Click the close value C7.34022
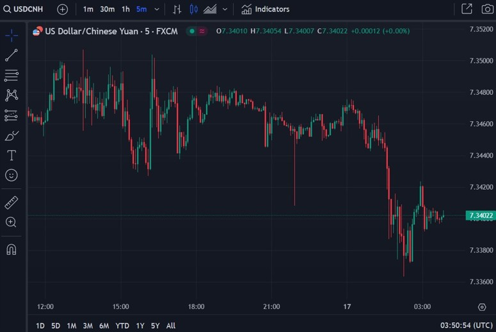The image size is (496, 332). [332, 31]
